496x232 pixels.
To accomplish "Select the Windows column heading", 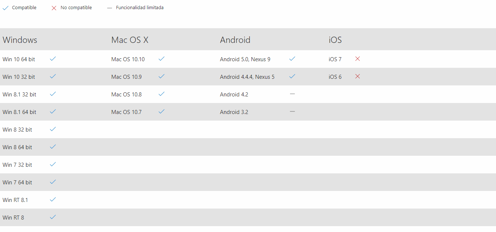I will (x=20, y=40).
